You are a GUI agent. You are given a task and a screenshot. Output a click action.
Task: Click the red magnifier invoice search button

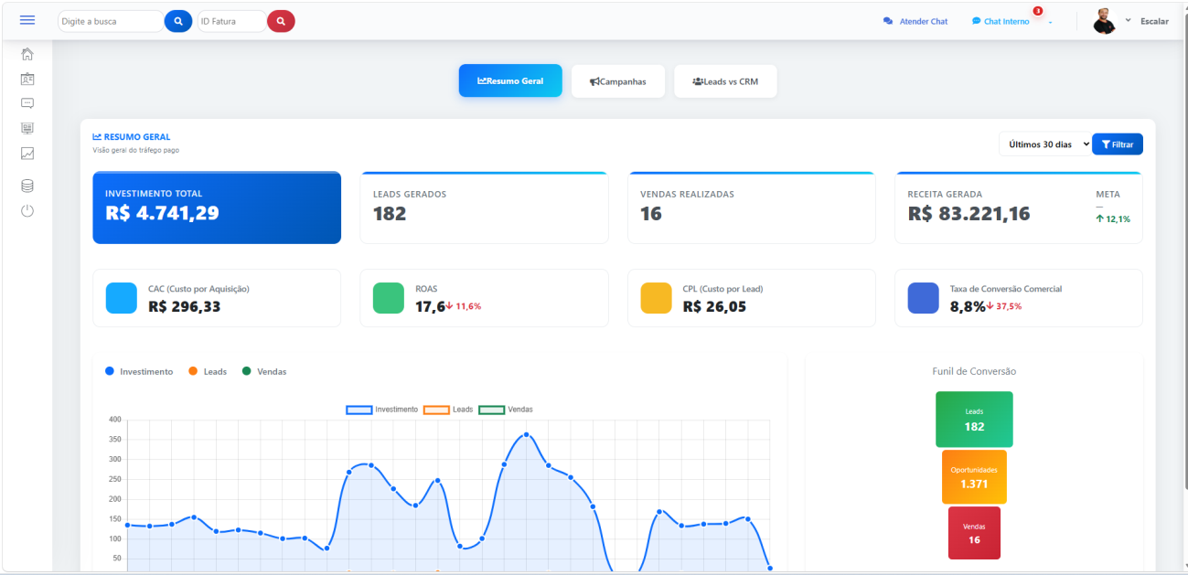pyautogui.click(x=281, y=21)
